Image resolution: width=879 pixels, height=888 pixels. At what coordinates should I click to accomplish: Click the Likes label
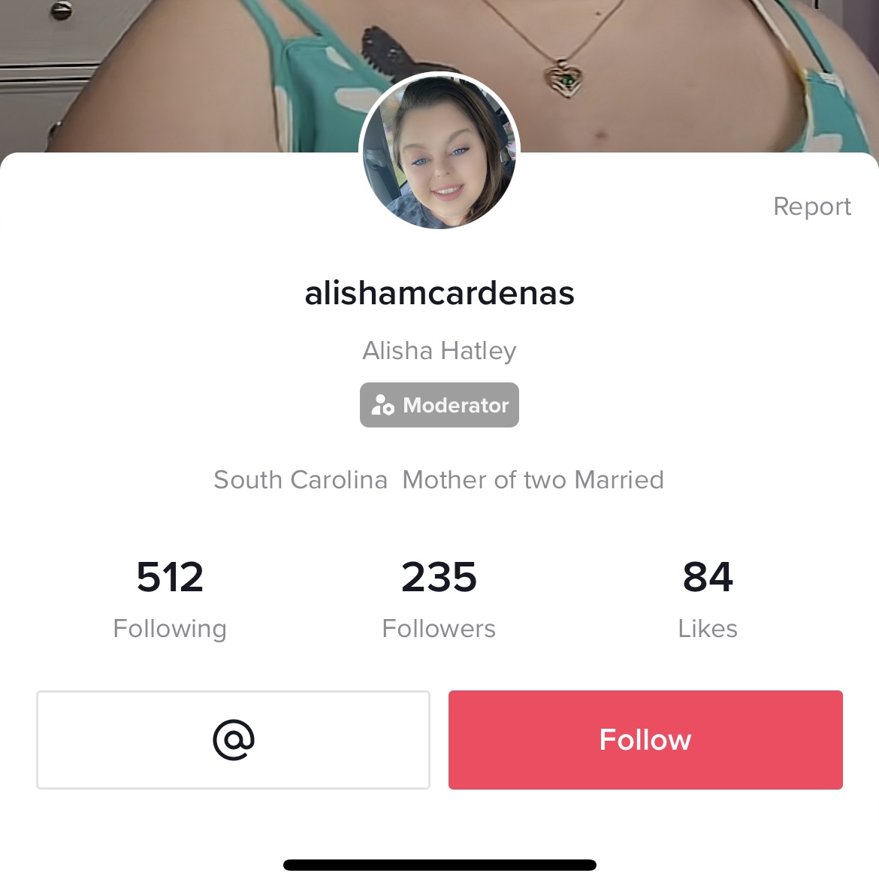click(x=708, y=629)
